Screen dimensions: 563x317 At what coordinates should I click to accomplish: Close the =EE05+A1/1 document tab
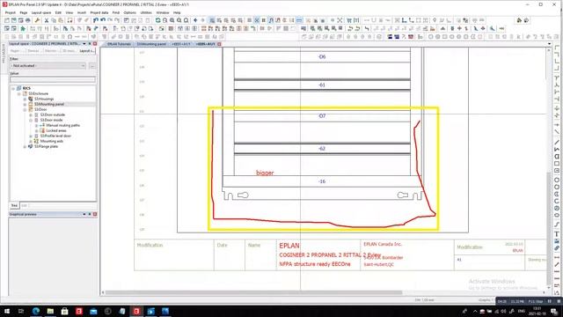(x=219, y=44)
